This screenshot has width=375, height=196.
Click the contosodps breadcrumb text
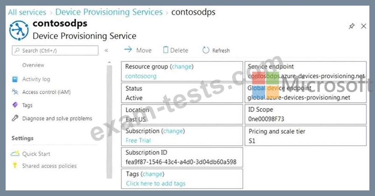point(193,12)
